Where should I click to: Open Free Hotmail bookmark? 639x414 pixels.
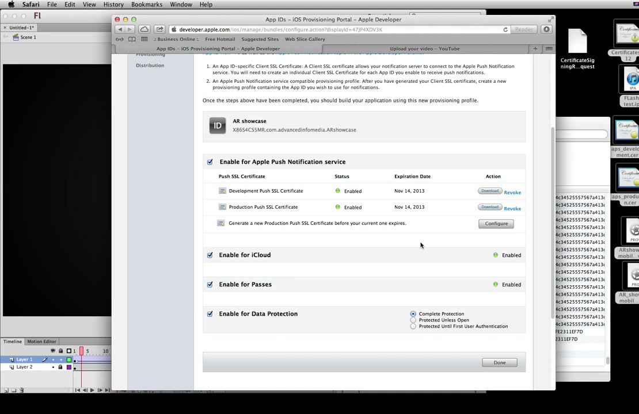pyautogui.click(x=220, y=39)
